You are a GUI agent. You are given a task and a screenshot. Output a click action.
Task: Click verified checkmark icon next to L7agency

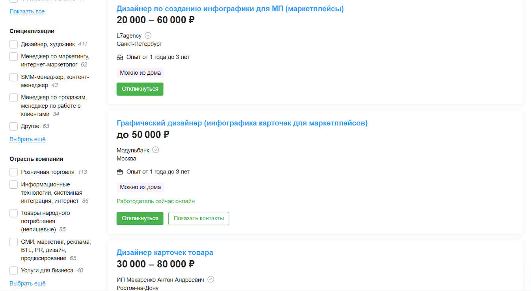(x=148, y=35)
